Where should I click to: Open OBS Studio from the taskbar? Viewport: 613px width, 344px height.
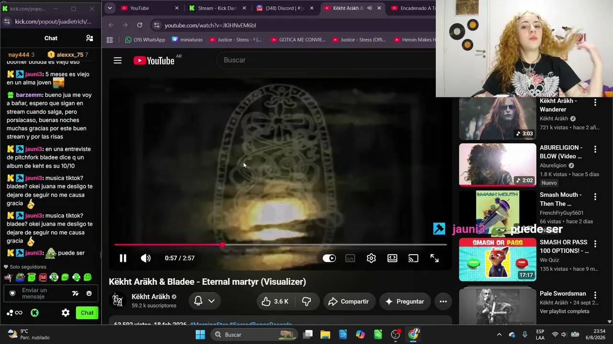coord(396,334)
